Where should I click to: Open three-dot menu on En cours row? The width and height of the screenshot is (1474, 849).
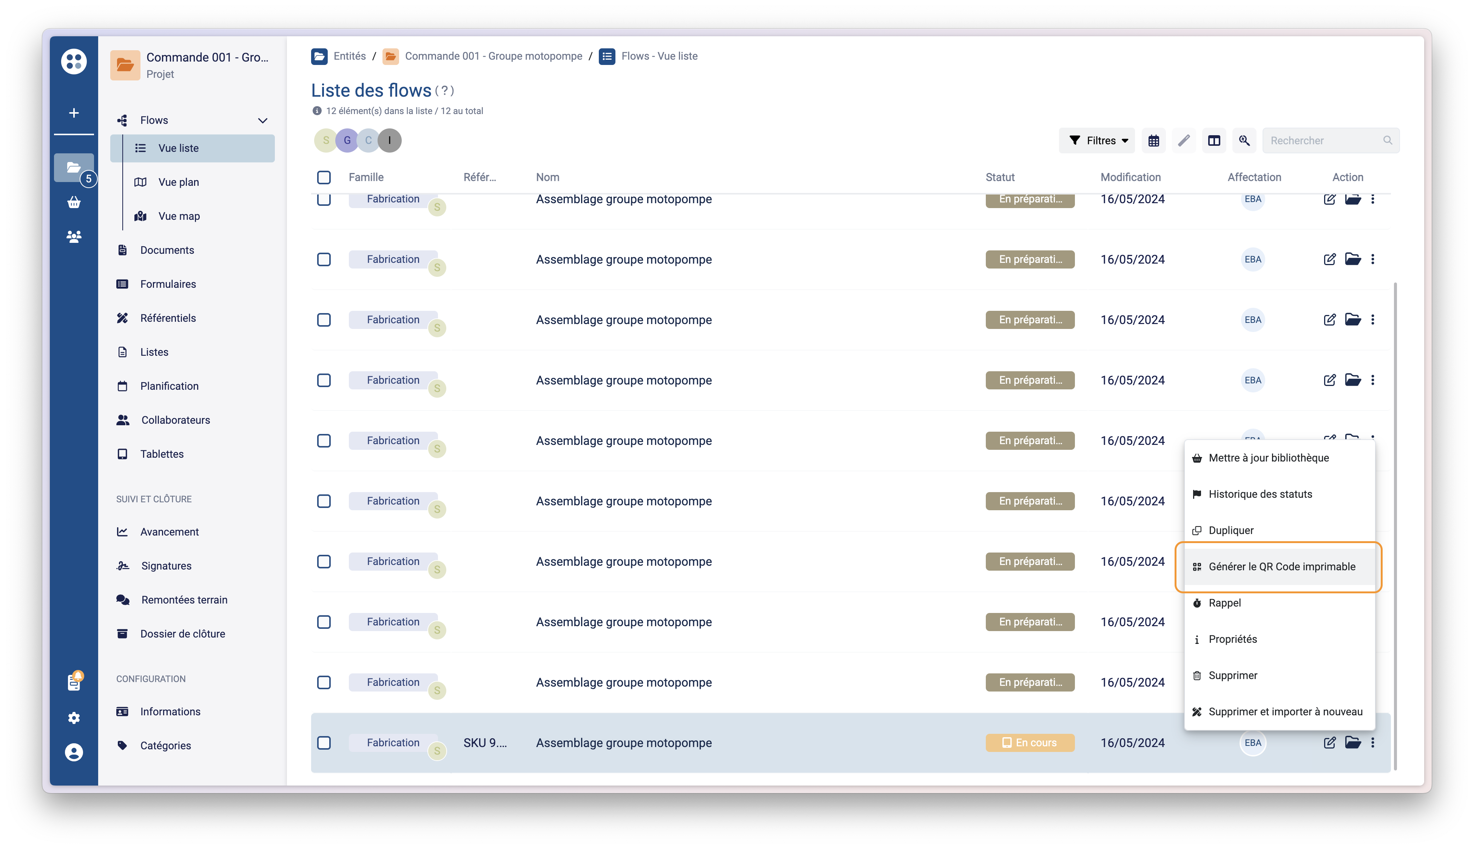point(1372,742)
